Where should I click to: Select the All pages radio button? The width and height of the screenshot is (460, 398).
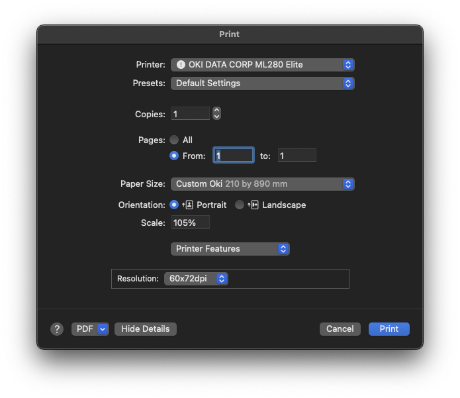click(174, 140)
